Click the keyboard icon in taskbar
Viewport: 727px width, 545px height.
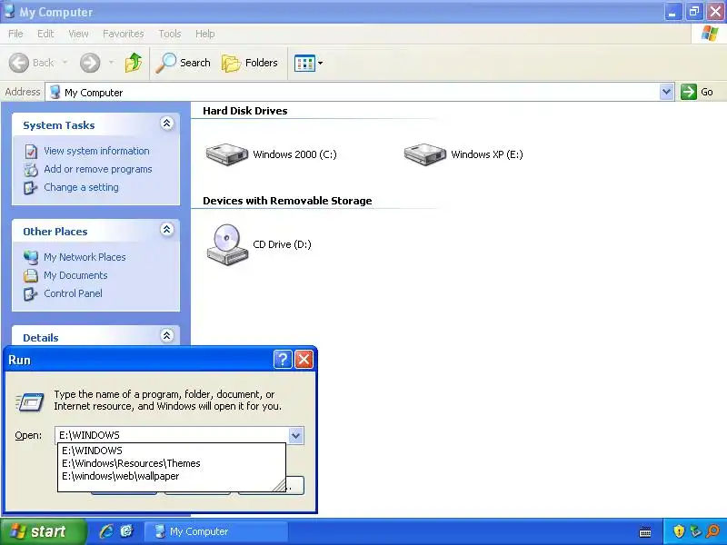coord(645,532)
